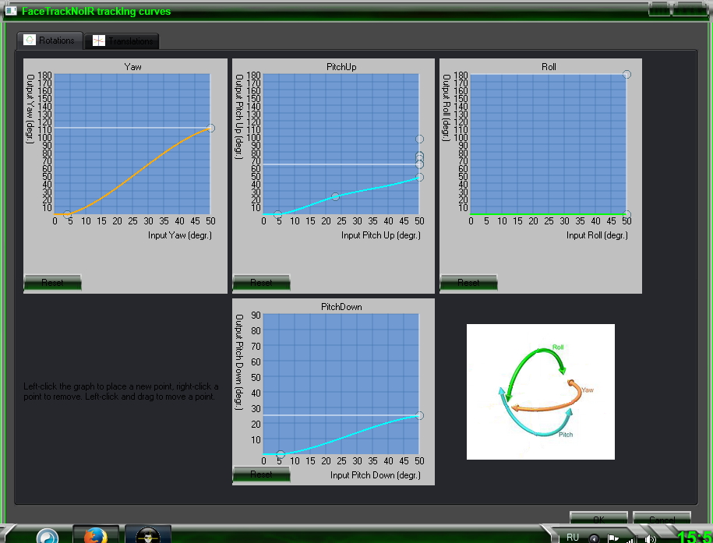Click the 'Input Roll (degr.)' axis label

point(597,235)
